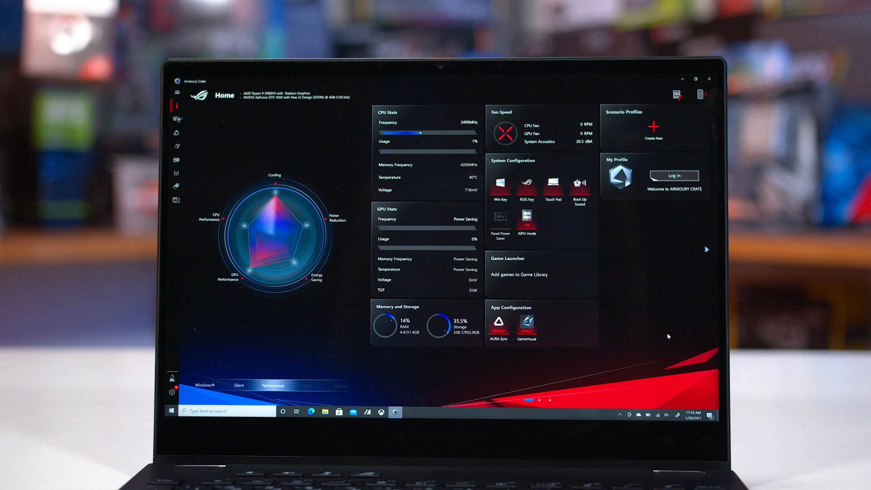Click the My Profile avatar logo

pyautogui.click(x=621, y=176)
